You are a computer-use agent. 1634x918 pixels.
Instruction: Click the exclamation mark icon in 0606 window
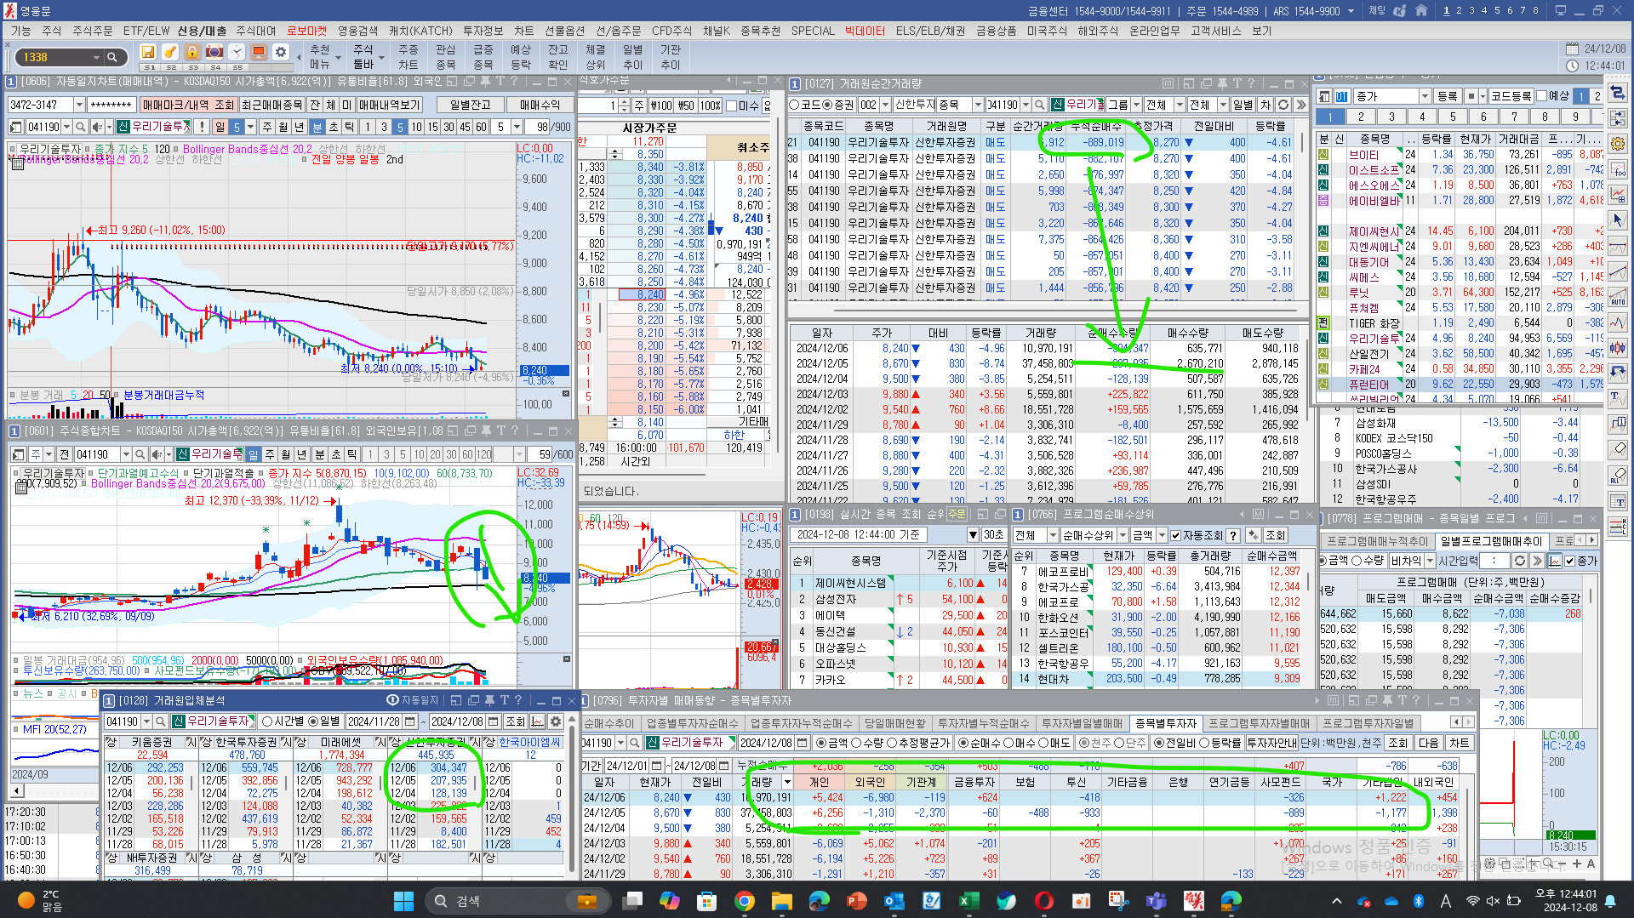[202, 127]
